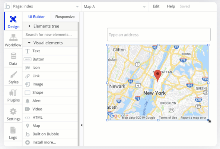Open the Map A element dropdown
The height and width of the screenshot is (149, 220).
pos(115,7)
